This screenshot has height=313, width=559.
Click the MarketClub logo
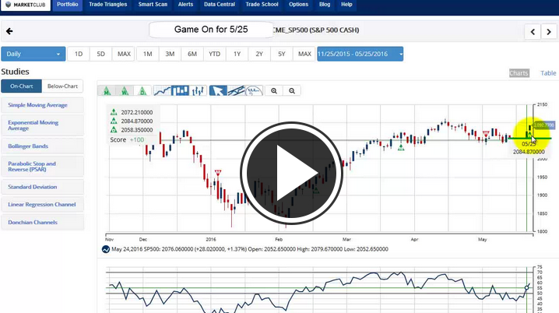click(26, 5)
